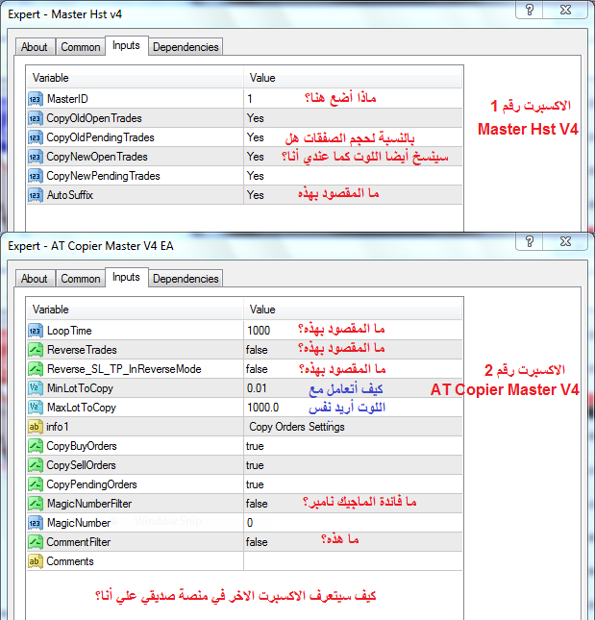Toggle the MagicNumberFilter false value
This screenshot has width=595, height=620.
click(x=257, y=504)
